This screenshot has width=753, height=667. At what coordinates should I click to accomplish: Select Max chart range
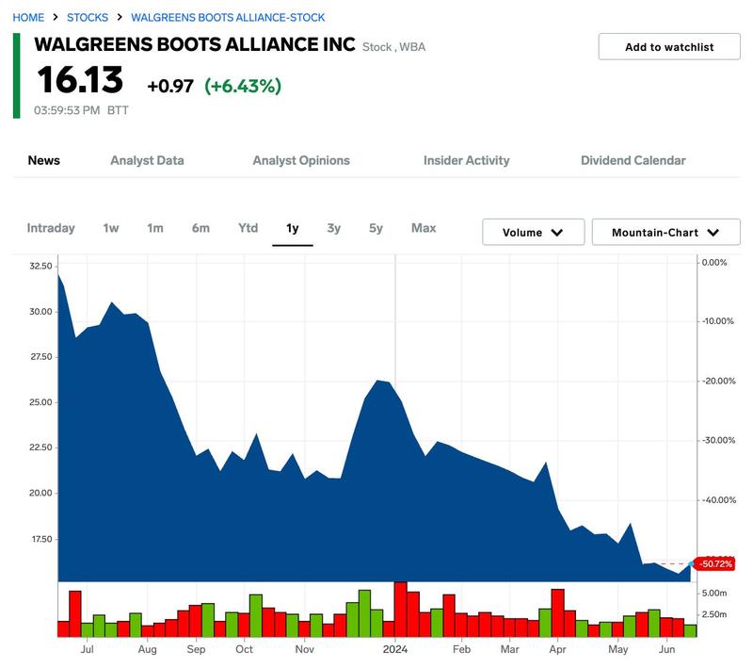424,228
